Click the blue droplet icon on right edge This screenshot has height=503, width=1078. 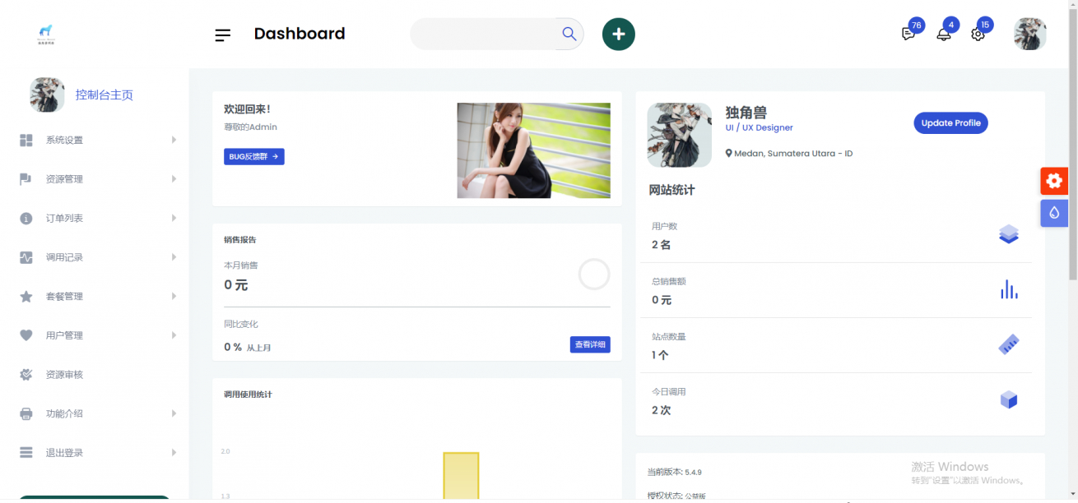pos(1054,213)
